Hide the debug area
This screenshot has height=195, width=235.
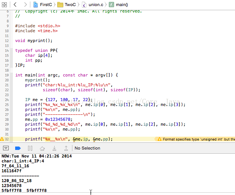pyautogui.click(x=6, y=148)
